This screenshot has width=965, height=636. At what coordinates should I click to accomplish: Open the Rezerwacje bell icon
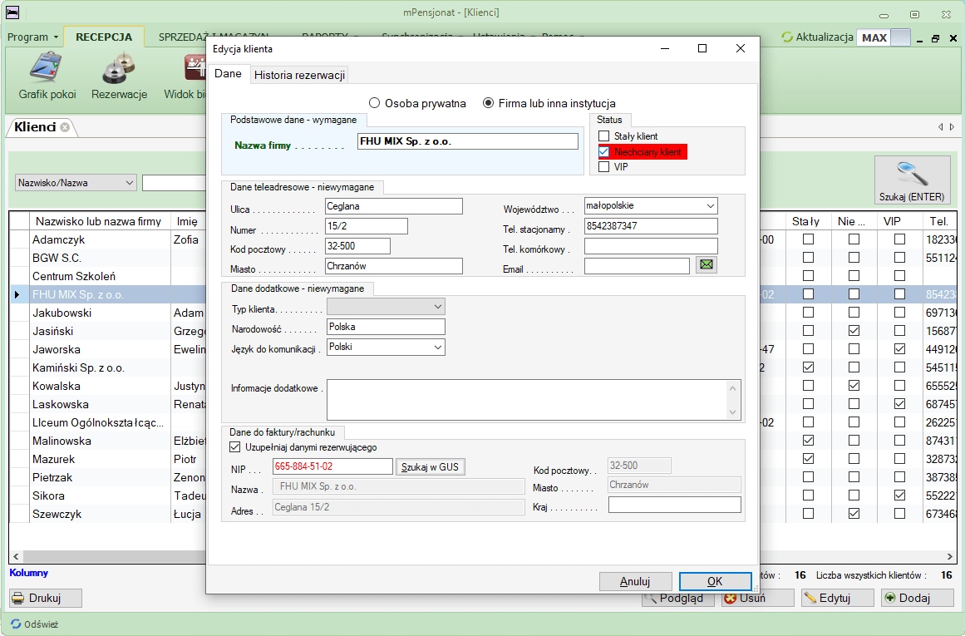119,70
